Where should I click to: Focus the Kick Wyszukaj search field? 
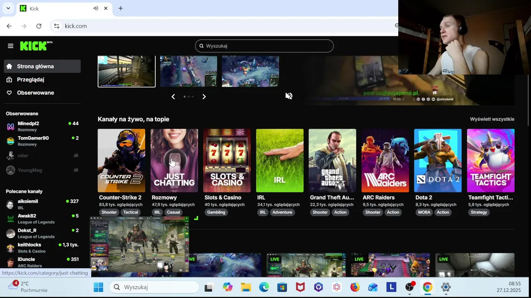(x=264, y=46)
